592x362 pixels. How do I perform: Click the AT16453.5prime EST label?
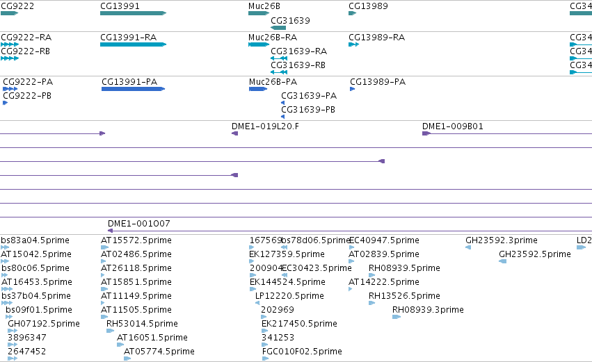(x=36, y=282)
